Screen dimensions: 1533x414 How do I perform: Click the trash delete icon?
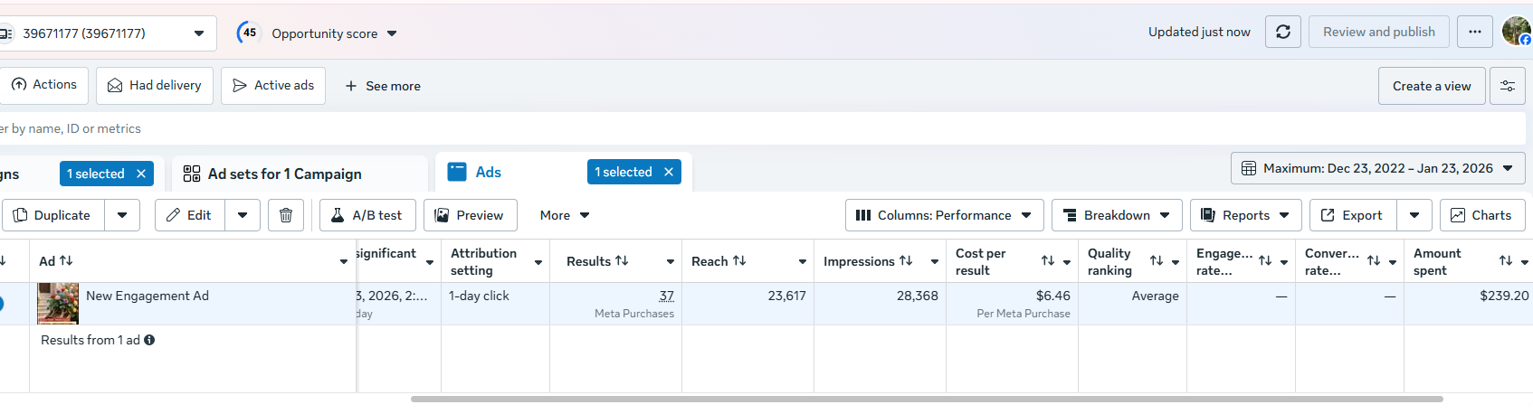coord(286,215)
